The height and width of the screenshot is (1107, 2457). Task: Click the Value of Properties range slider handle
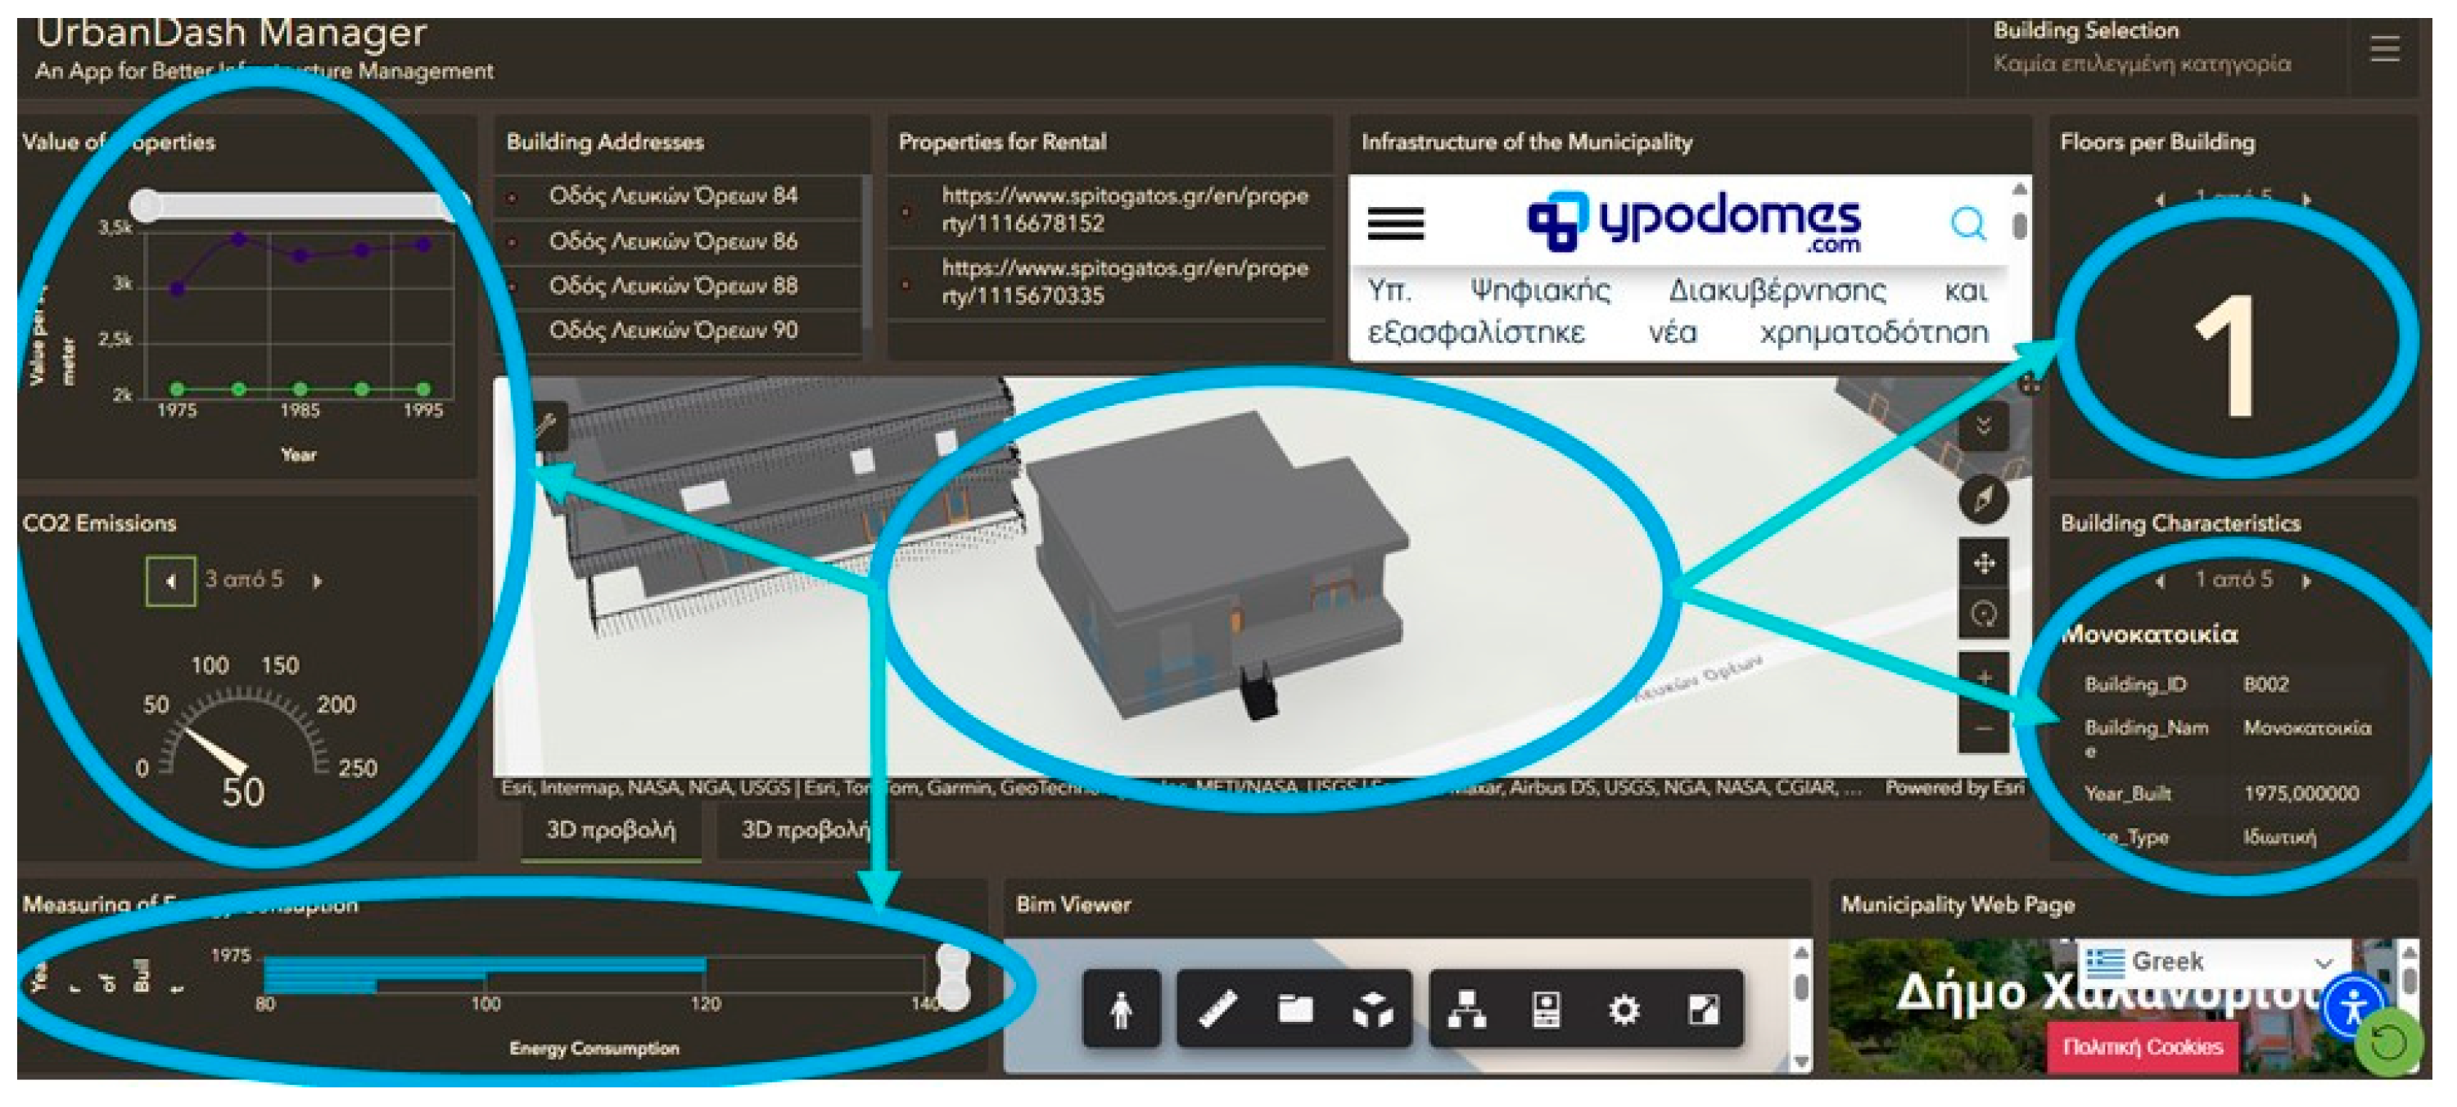coord(146,204)
